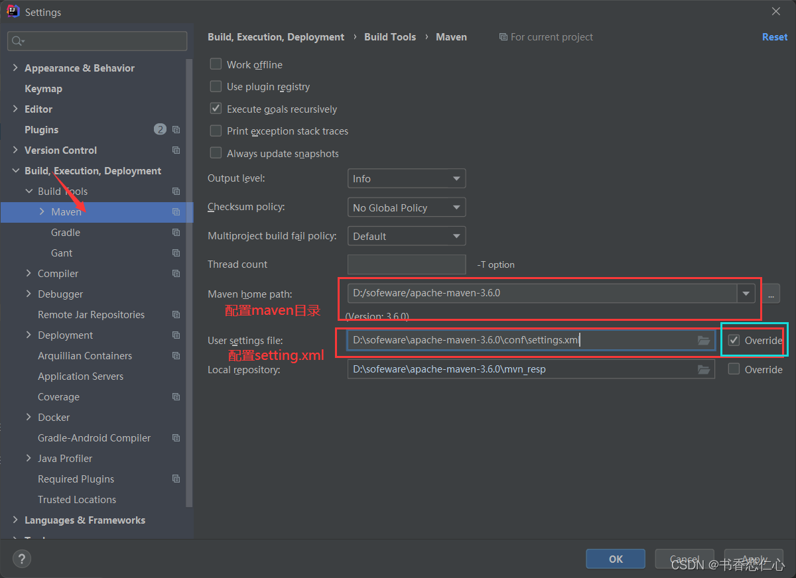Click the Maven row project-level icon

pyautogui.click(x=176, y=212)
